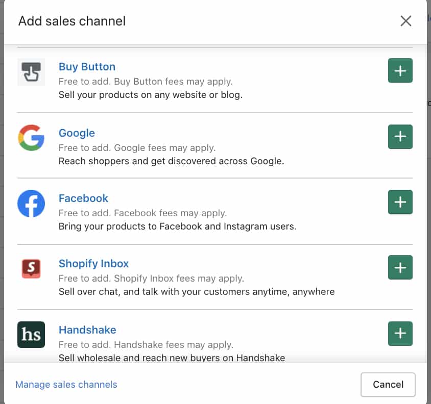Click 'Sell your products on any website or blog.'
Screen dimensions: 431x404
point(151,95)
